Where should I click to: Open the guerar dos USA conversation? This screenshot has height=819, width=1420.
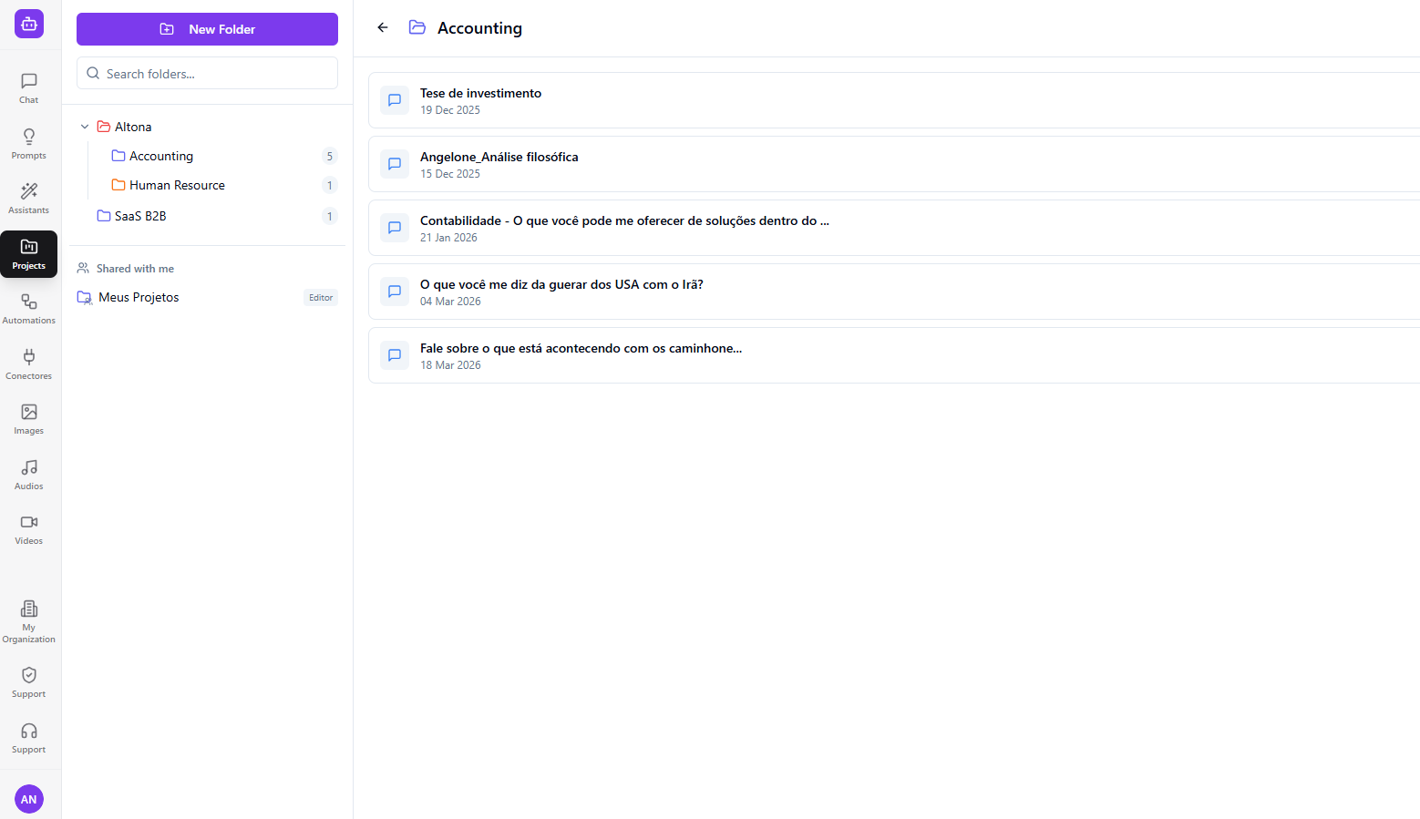point(894,292)
